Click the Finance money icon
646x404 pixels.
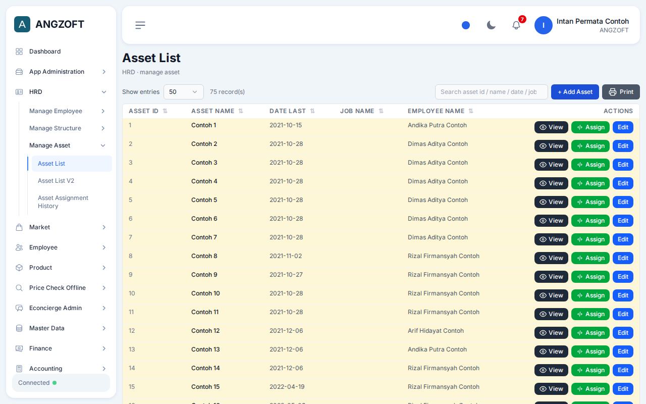[x=19, y=348]
